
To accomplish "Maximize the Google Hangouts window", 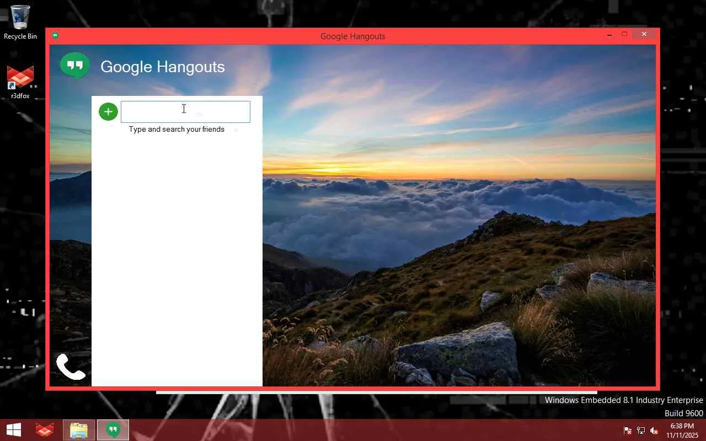I will (624, 34).
